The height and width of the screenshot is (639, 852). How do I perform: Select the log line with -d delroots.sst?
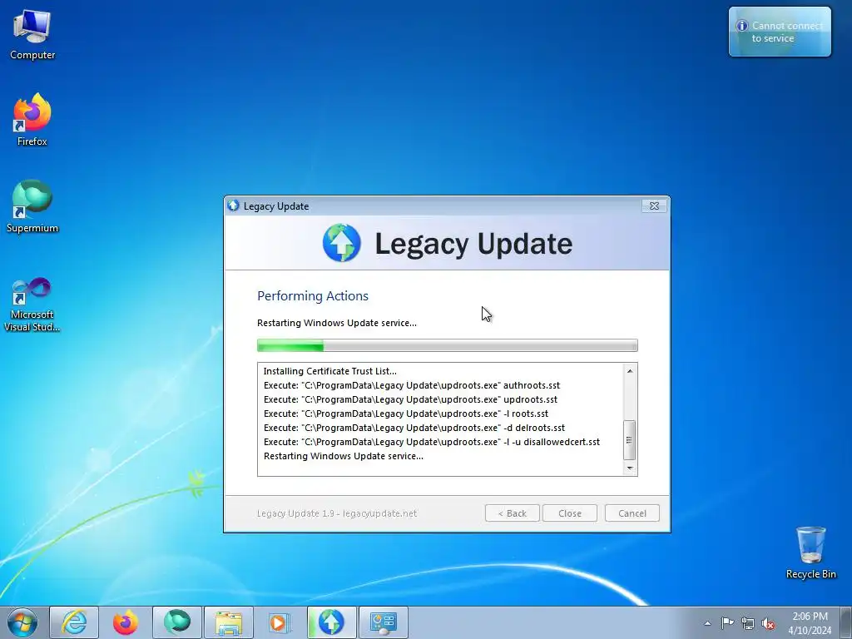414,428
